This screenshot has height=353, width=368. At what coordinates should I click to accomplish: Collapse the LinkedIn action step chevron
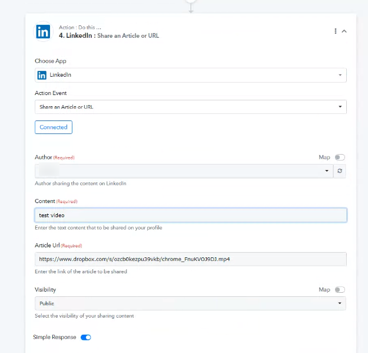tap(344, 31)
